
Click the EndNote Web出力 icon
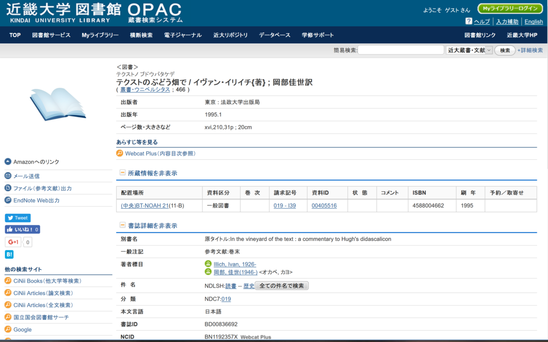tap(7, 200)
